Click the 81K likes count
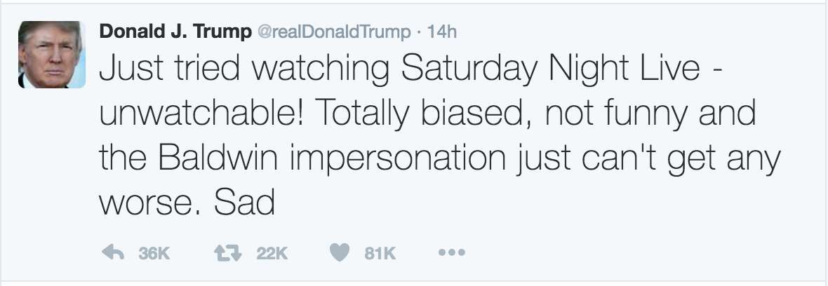The width and height of the screenshot is (828, 286). pyautogui.click(x=381, y=254)
